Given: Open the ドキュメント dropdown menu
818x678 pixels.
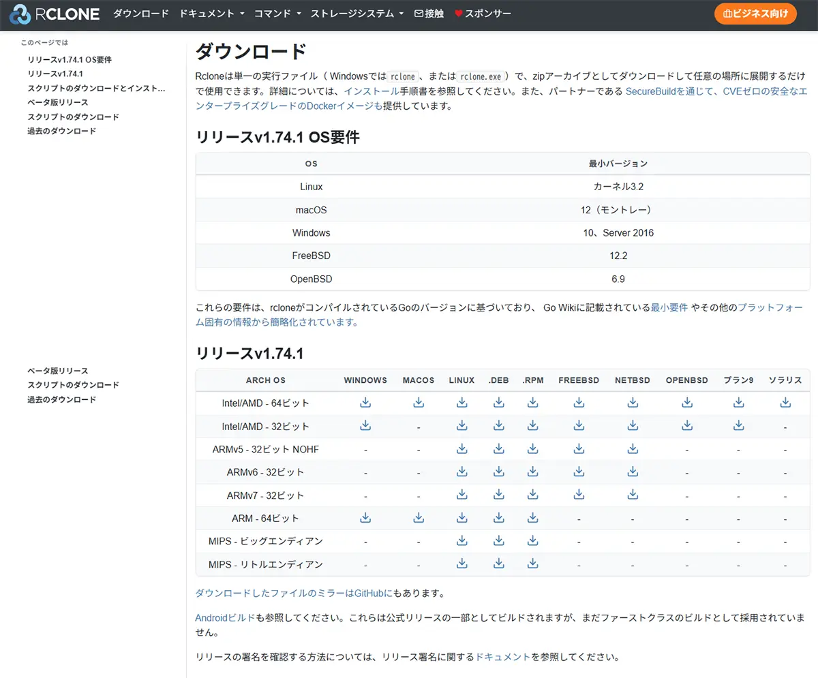Looking at the screenshot, I should (211, 13).
